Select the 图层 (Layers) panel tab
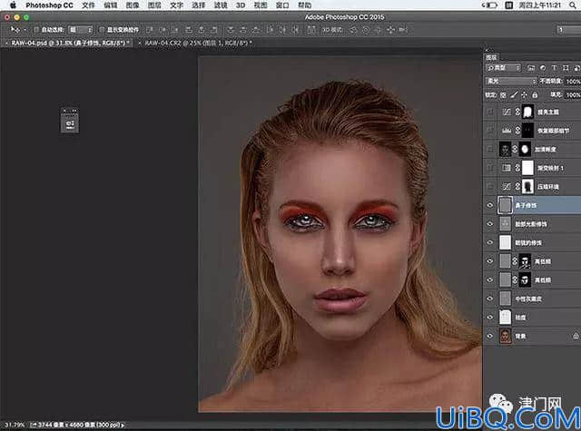Image resolution: width=581 pixels, height=431 pixels. pos(491,57)
